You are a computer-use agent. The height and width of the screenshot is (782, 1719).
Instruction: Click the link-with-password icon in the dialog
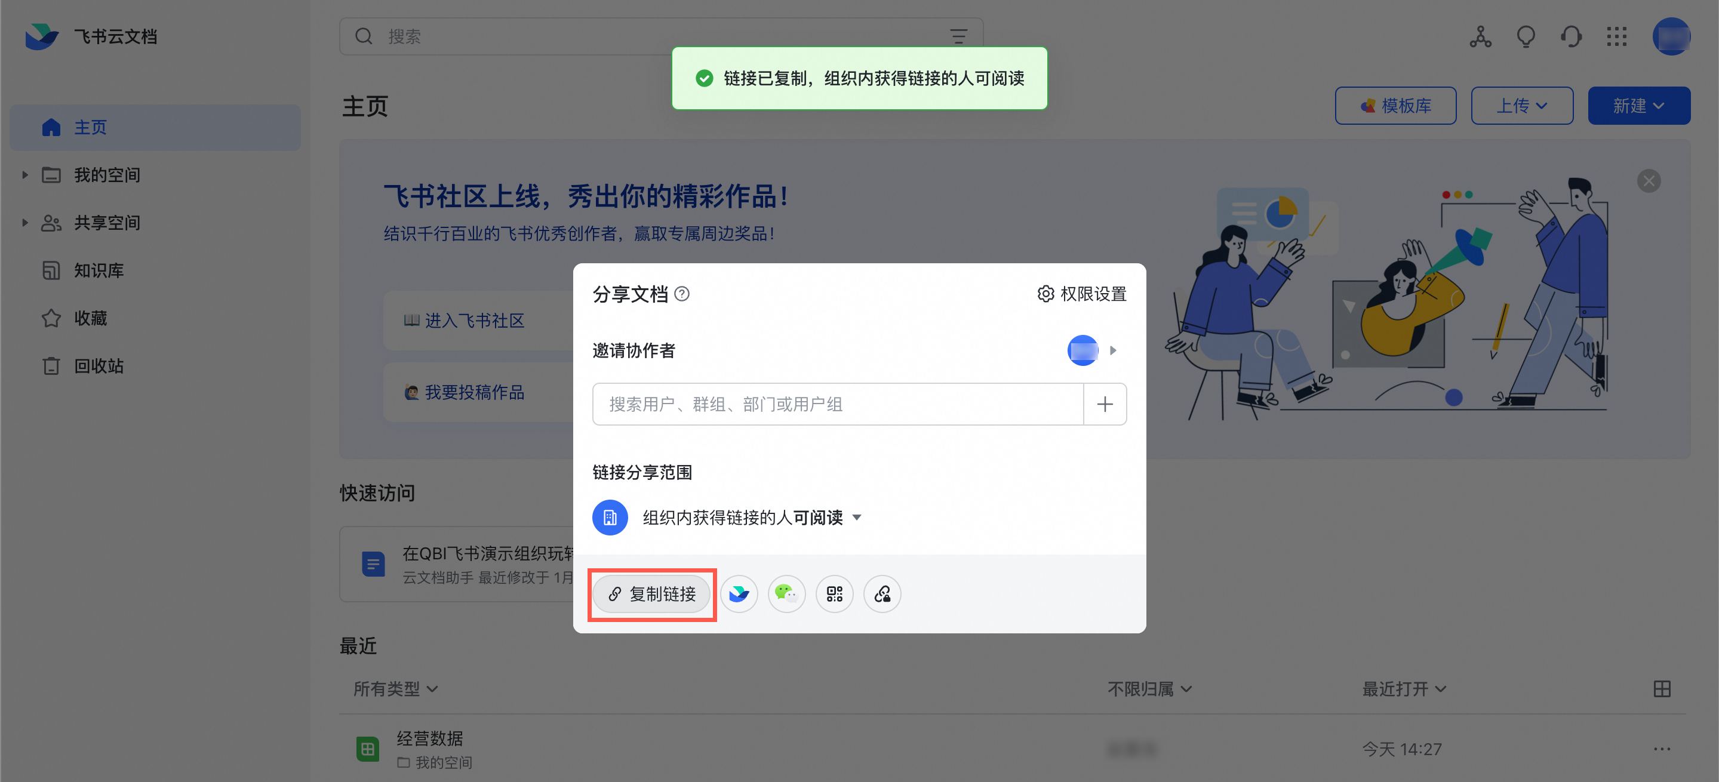tap(882, 593)
